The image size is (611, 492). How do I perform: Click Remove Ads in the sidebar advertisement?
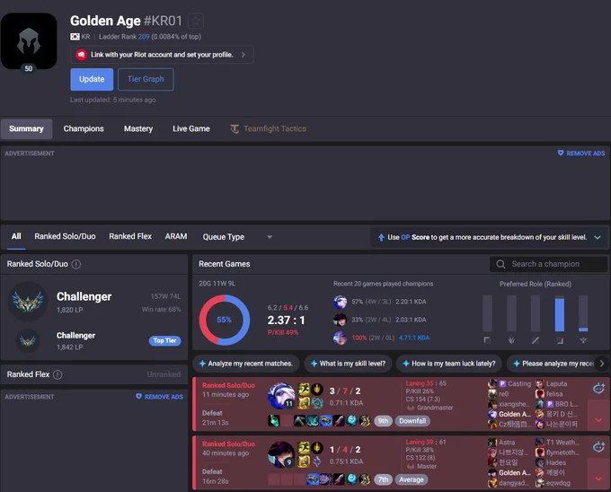159,397
